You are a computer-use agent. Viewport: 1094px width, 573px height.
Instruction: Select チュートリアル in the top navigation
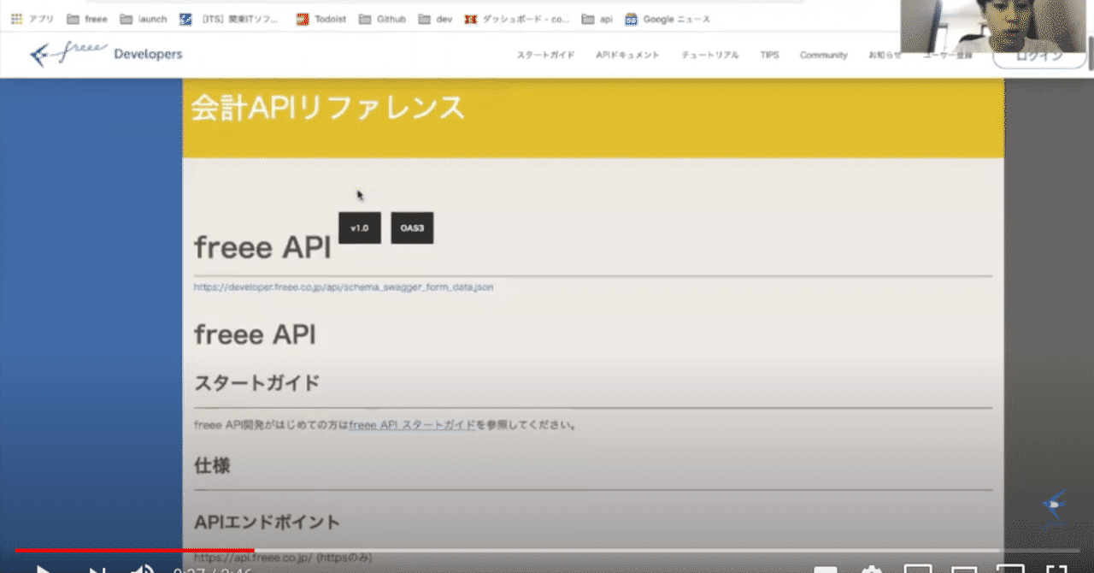[709, 55]
